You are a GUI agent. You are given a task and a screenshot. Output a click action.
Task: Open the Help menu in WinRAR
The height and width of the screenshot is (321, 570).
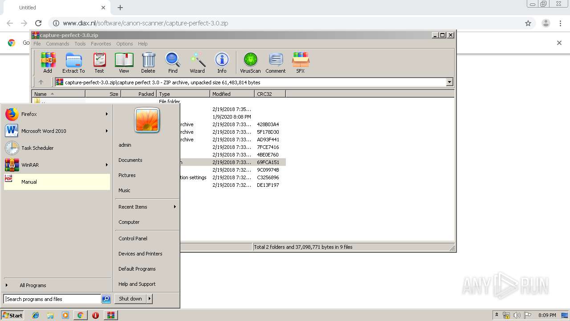point(142,44)
